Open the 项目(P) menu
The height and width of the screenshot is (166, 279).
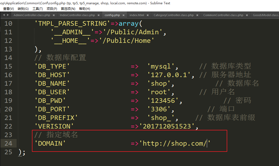52,9
